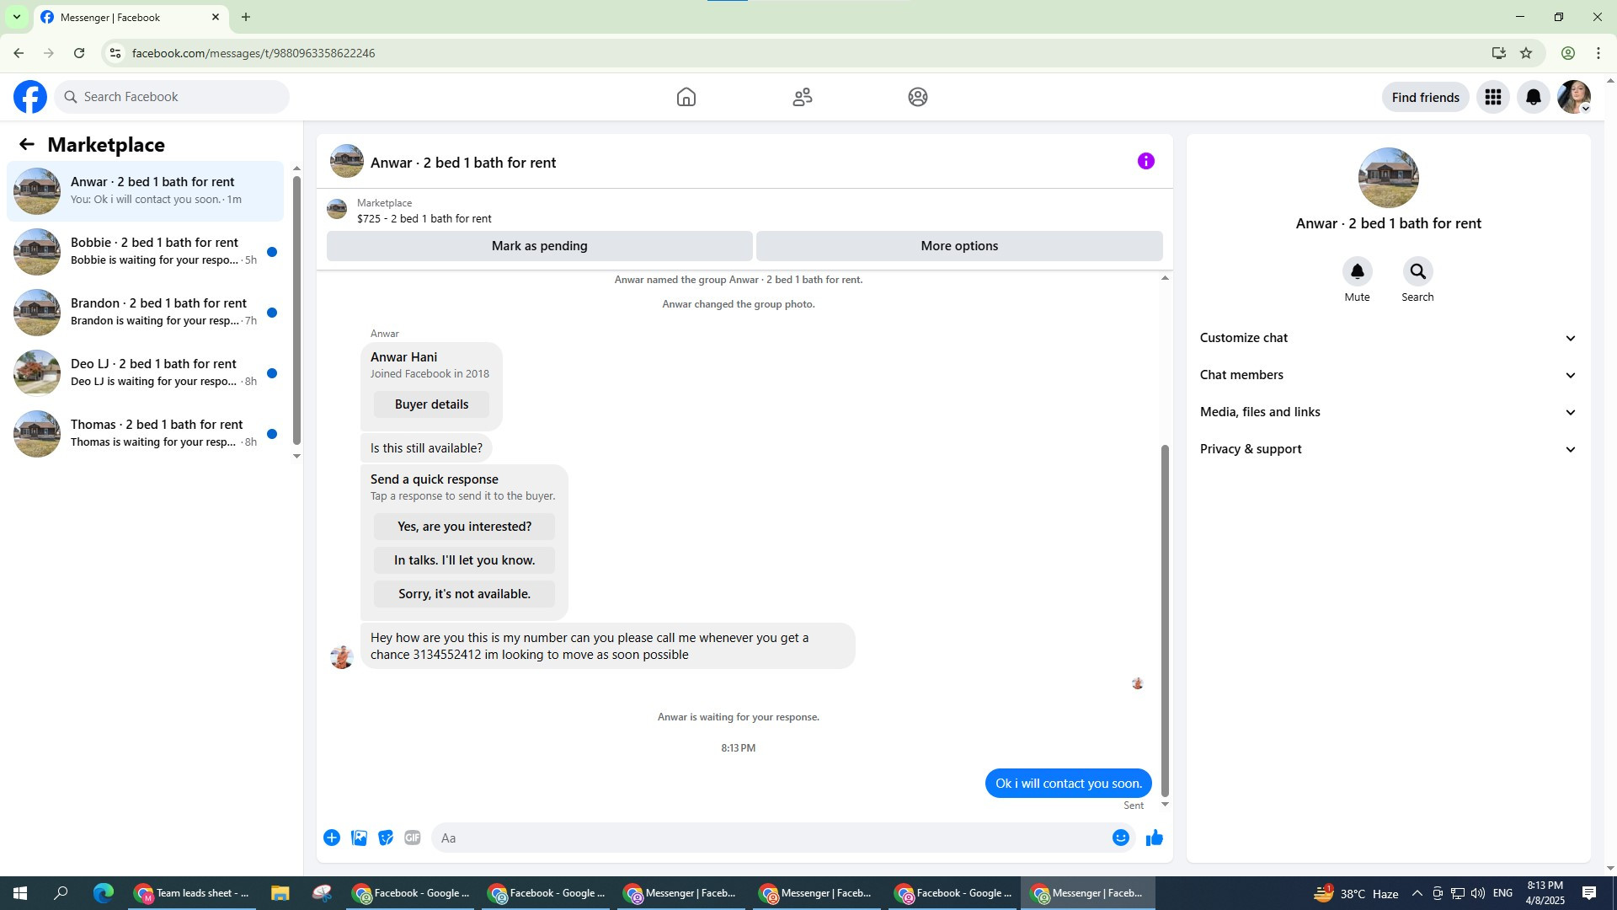Image resolution: width=1617 pixels, height=910 pixels.
Task: Click the GIF picker icon
Action: (412, 838)
